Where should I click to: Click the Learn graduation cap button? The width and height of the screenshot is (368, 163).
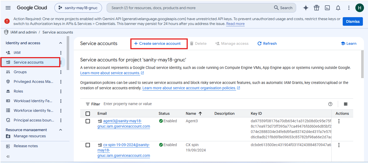click(349, 43)
